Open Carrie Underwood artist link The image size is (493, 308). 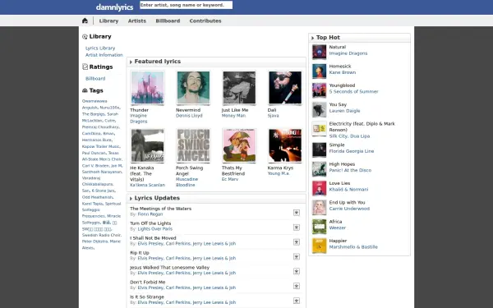(349, 209)
